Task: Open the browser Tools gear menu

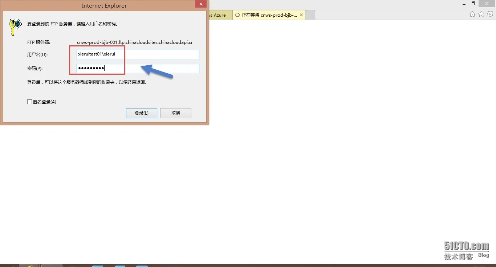Action: (x=490, y=14)
